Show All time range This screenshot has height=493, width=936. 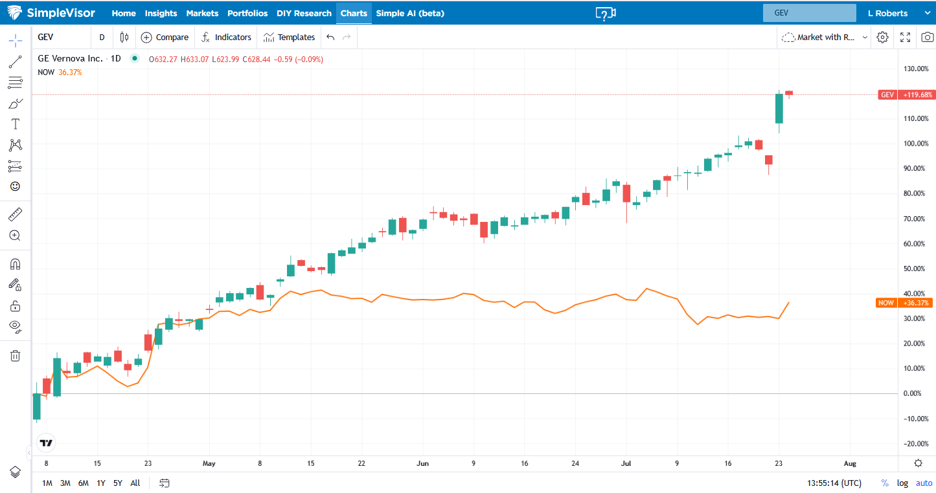coord(135,483)
